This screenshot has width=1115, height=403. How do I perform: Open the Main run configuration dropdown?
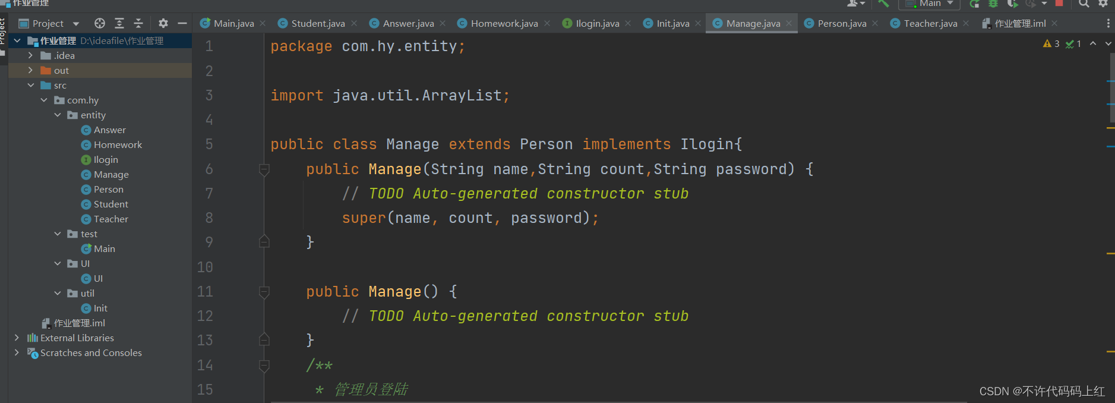point(929,4)
